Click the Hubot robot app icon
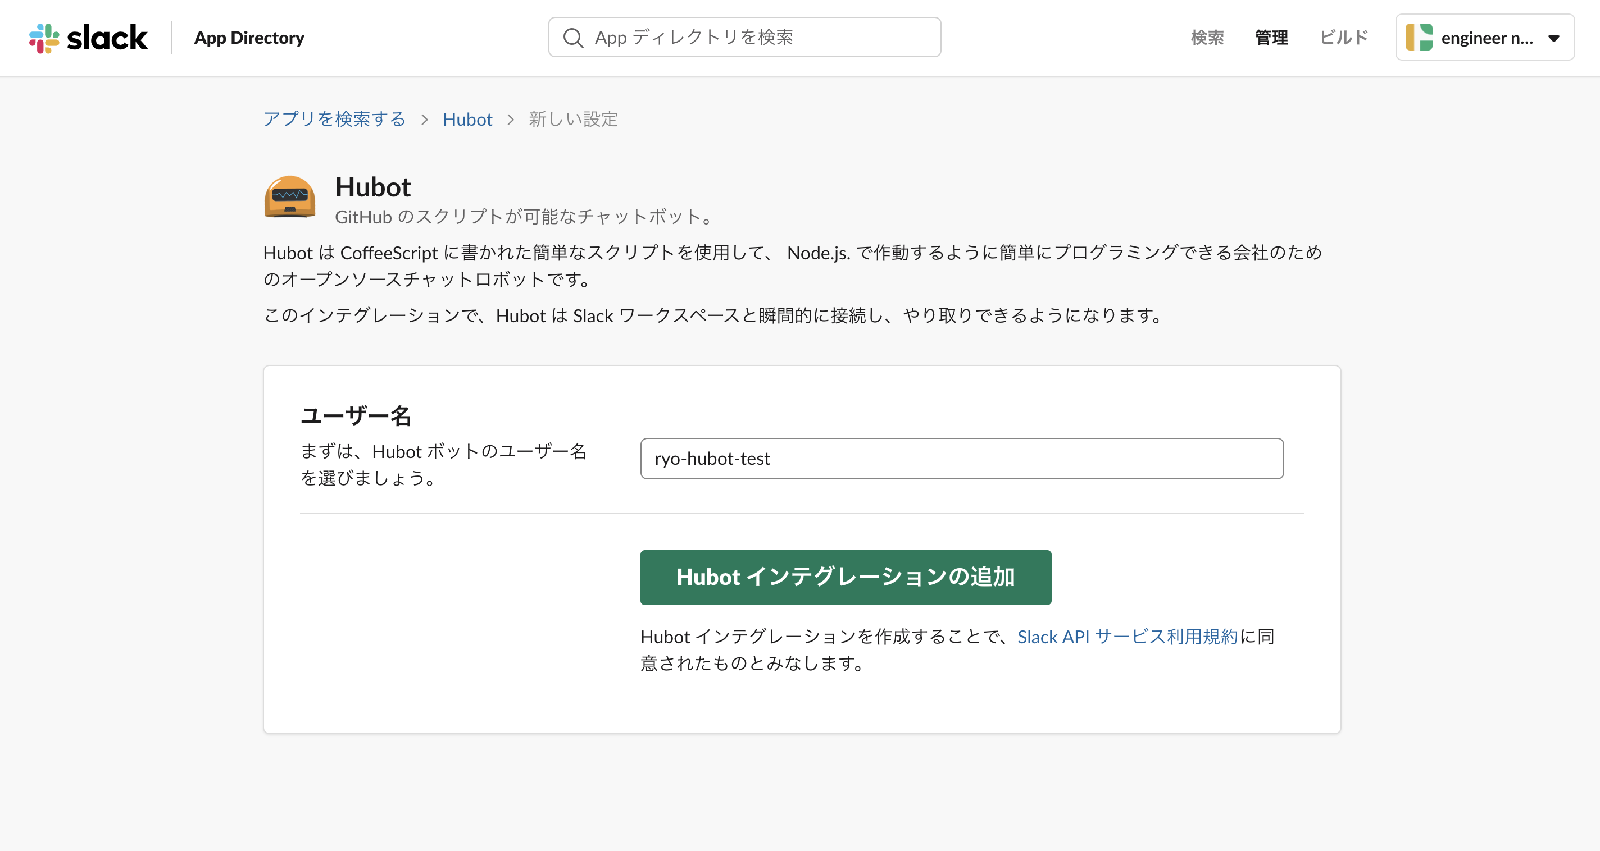1600x851 pixels. click(x=289, y=198)
